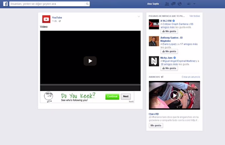
Task: Click the video progress bar
Action: pos(90,85)
